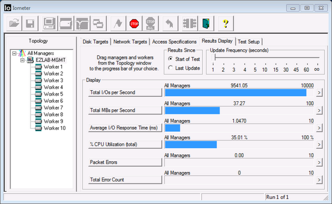Screen dimensions: 332x204
Task: Switch to the Network Targets tab
Action: pos(130,41)
